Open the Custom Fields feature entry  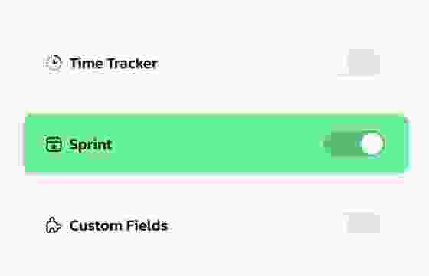pos(215,225)
